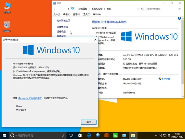
Task: Click the up-arrow navigation button
Action: click(68, 9)
